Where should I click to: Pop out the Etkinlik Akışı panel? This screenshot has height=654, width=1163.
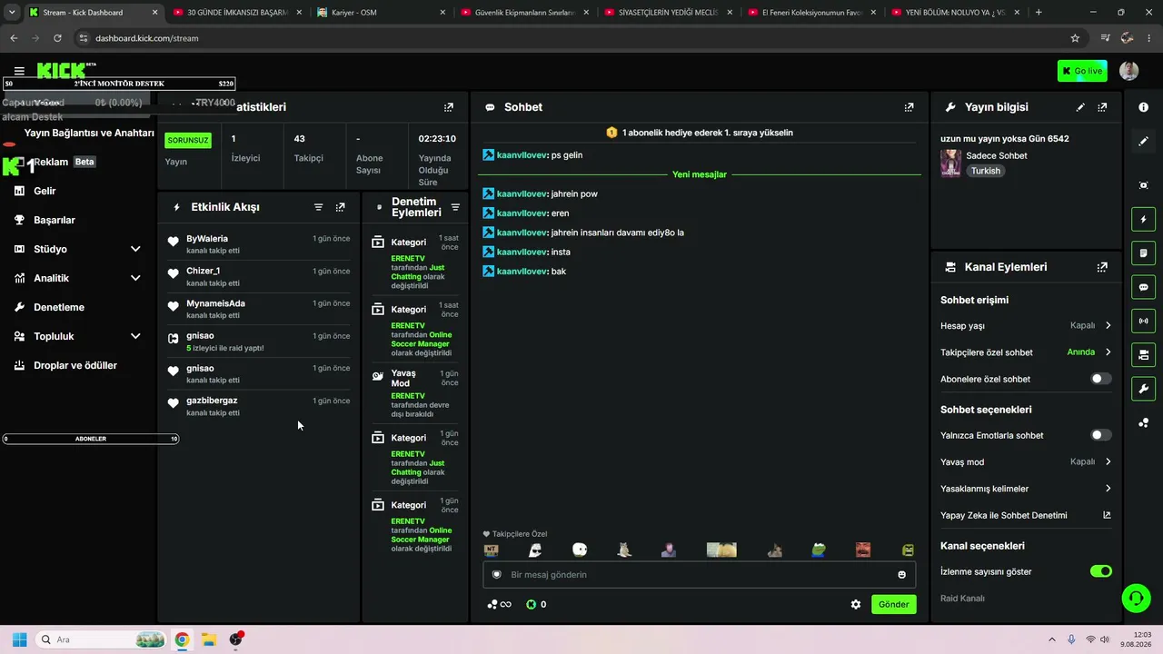[340, 207]
